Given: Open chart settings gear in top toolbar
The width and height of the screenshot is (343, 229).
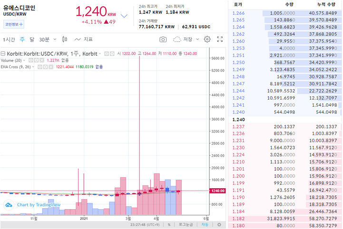Looking at the screenshot, I should click(x=207, y=39).
